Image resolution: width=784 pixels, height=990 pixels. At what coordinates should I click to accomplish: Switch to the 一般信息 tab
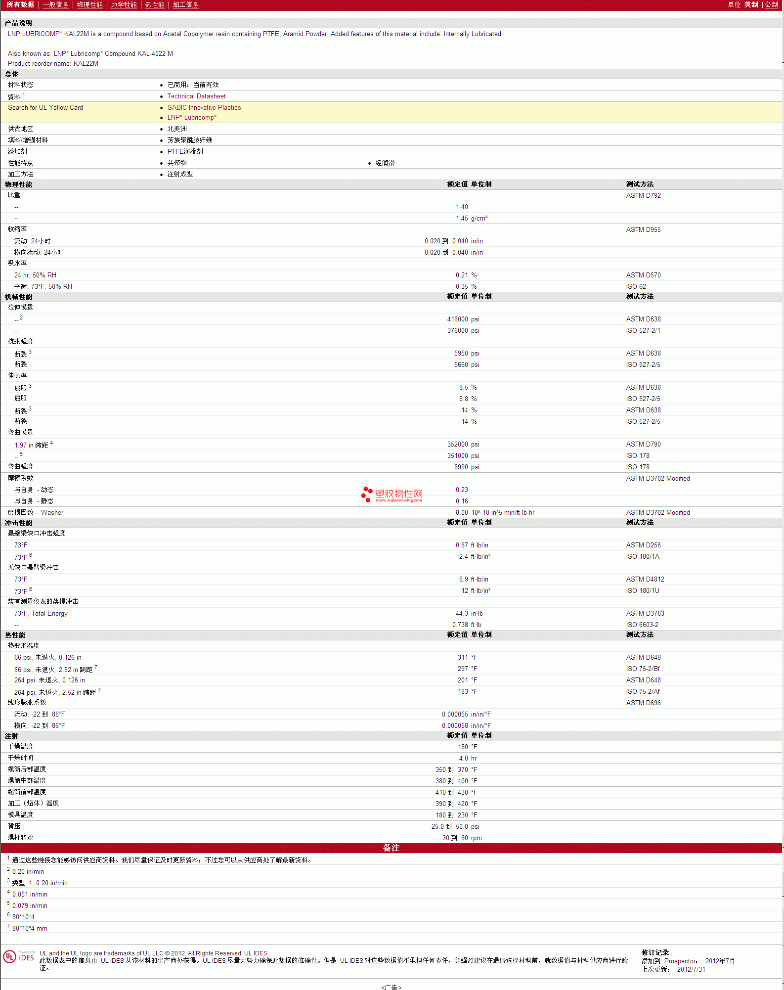pyautogui.click(x=55, y=4)
